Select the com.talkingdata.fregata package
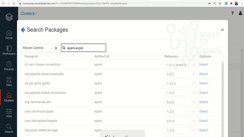244x137 pixels. 203,121
